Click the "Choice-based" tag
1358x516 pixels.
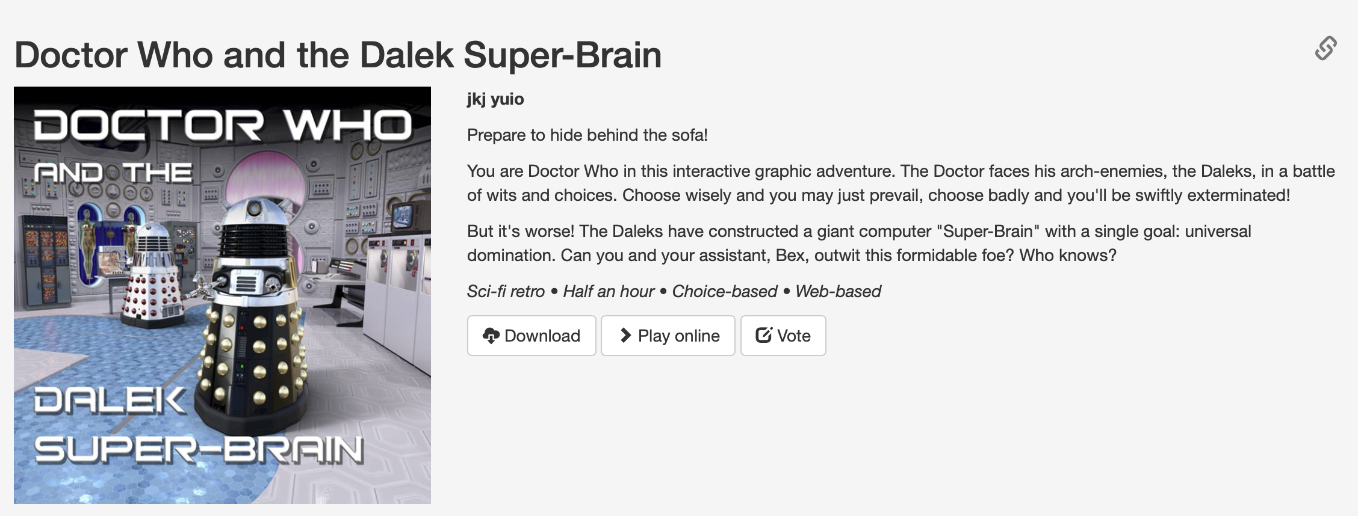pyautogui.click(x=724, y=292)
